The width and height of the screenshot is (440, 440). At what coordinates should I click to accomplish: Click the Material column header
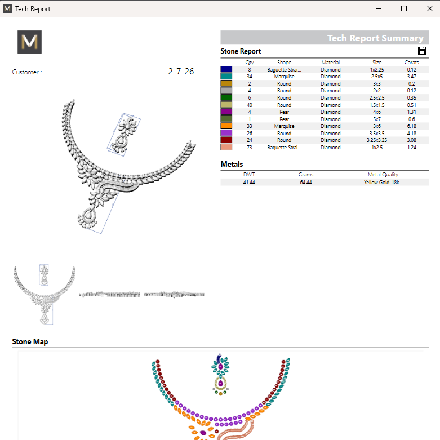pos(331,63)
